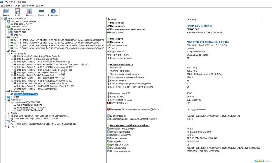Click the NVIDIA GeForce GTX 960 card icon in tree
Image resolution: width=272 pixels, height=163 pixels.
point(12,94)
